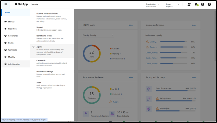The image size is (217, 123).
Task: Open Storage in the left sidebar
Action: coord(11,22)
